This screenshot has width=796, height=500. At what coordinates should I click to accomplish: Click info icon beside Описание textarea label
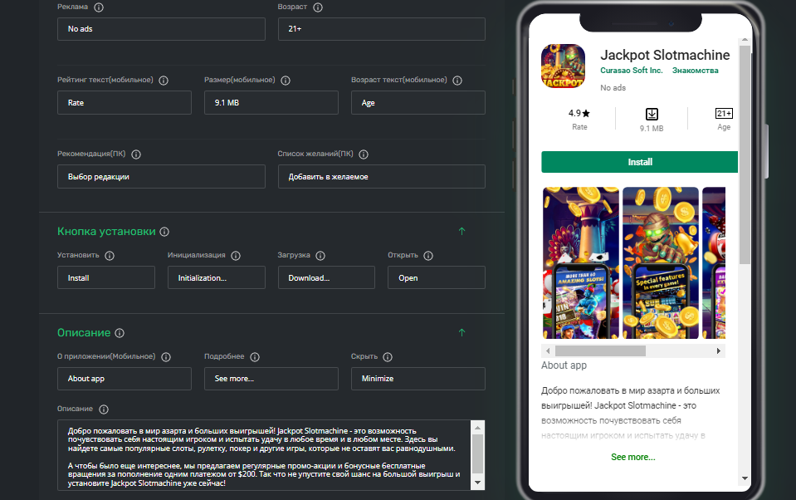[x=104, y=409]
